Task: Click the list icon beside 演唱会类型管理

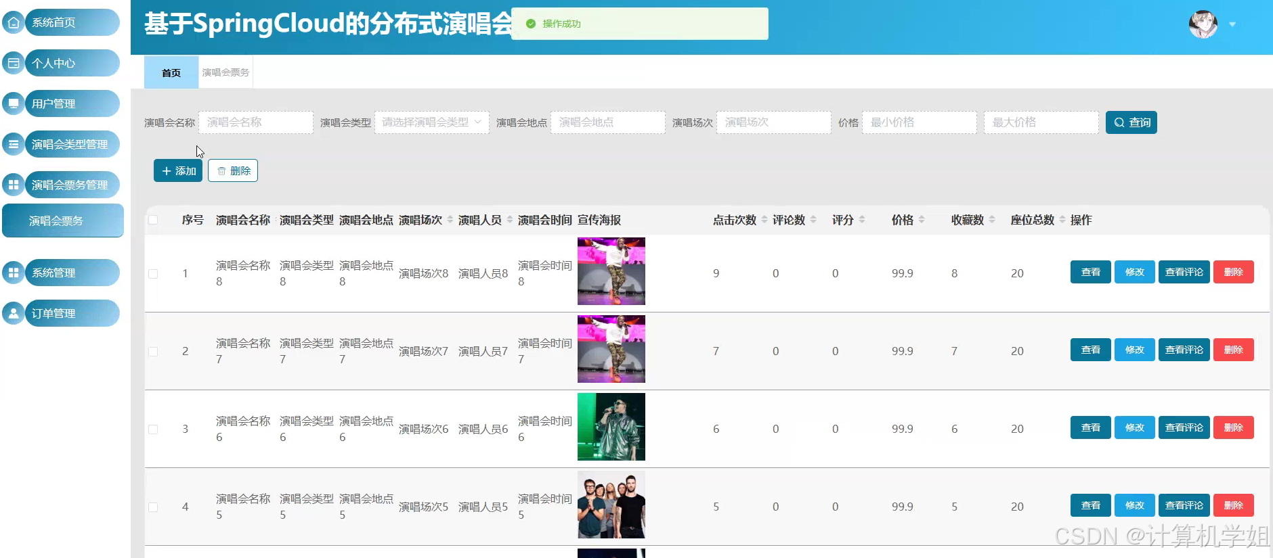Action: tap(14, 144)
